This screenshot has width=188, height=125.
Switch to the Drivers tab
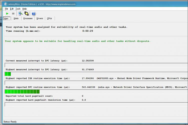[40, 18]
